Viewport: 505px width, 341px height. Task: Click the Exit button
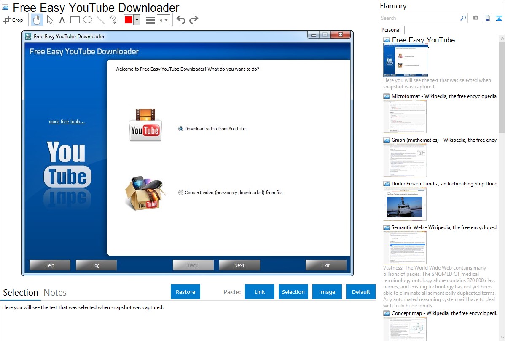tap(325, 265)
